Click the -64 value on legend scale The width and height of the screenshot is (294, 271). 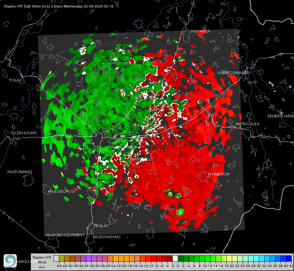coord(59,266)
